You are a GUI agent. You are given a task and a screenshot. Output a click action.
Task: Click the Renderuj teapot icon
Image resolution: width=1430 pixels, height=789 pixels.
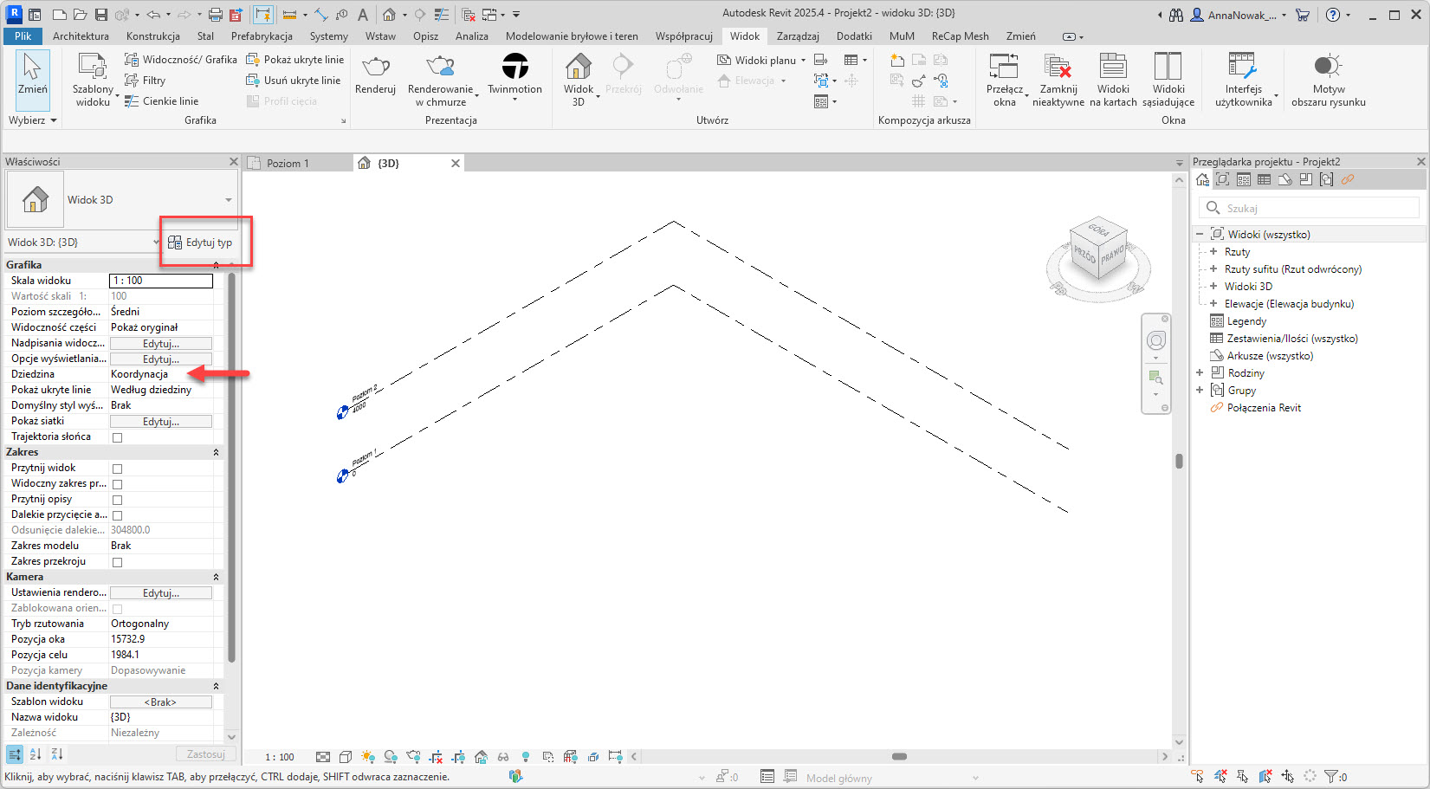point(375,67)
